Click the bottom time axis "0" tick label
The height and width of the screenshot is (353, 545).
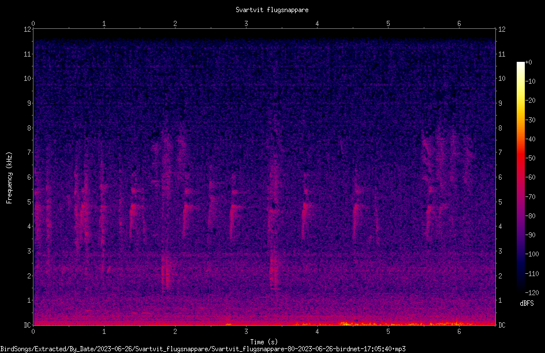click(33, 332)
